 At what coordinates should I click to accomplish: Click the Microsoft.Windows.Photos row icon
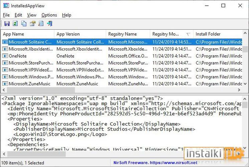tap(5, 77)
